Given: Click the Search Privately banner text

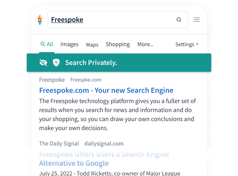Looking at the screenshot, I should click(x=91, y=63).
